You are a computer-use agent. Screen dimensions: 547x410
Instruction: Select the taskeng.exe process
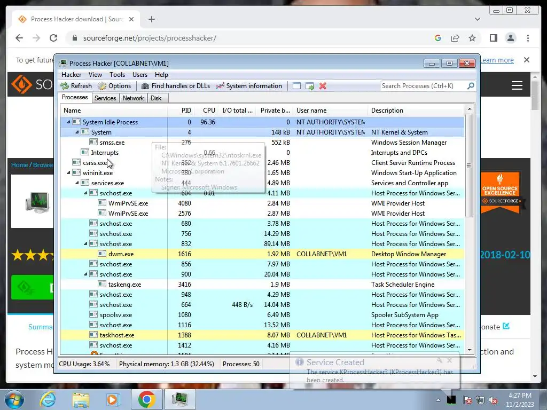coord(262,284)
